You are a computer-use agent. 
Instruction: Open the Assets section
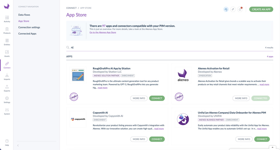point(7,54)
